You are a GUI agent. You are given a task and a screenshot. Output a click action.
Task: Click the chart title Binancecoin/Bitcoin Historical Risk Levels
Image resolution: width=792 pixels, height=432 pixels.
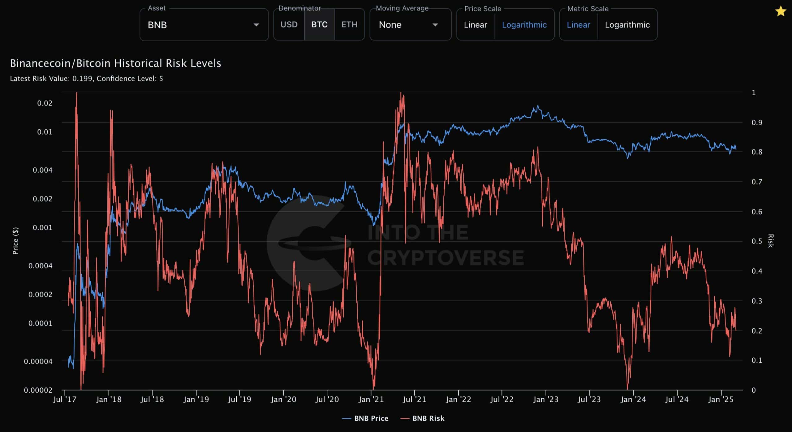tap(115, 63)
